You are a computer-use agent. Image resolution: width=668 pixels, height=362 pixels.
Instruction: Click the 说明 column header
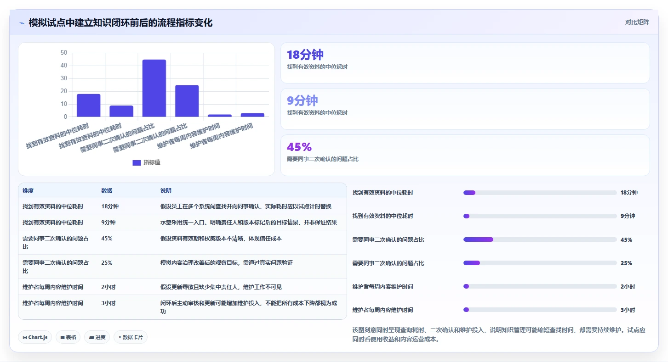(x=166, y=191)
